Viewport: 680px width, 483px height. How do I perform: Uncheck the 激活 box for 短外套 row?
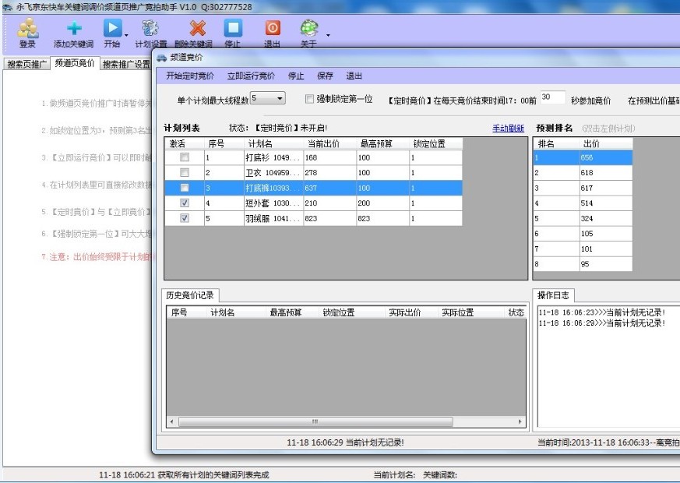click(x=185, y=203)
